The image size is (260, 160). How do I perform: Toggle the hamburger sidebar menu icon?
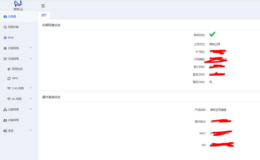43,6
